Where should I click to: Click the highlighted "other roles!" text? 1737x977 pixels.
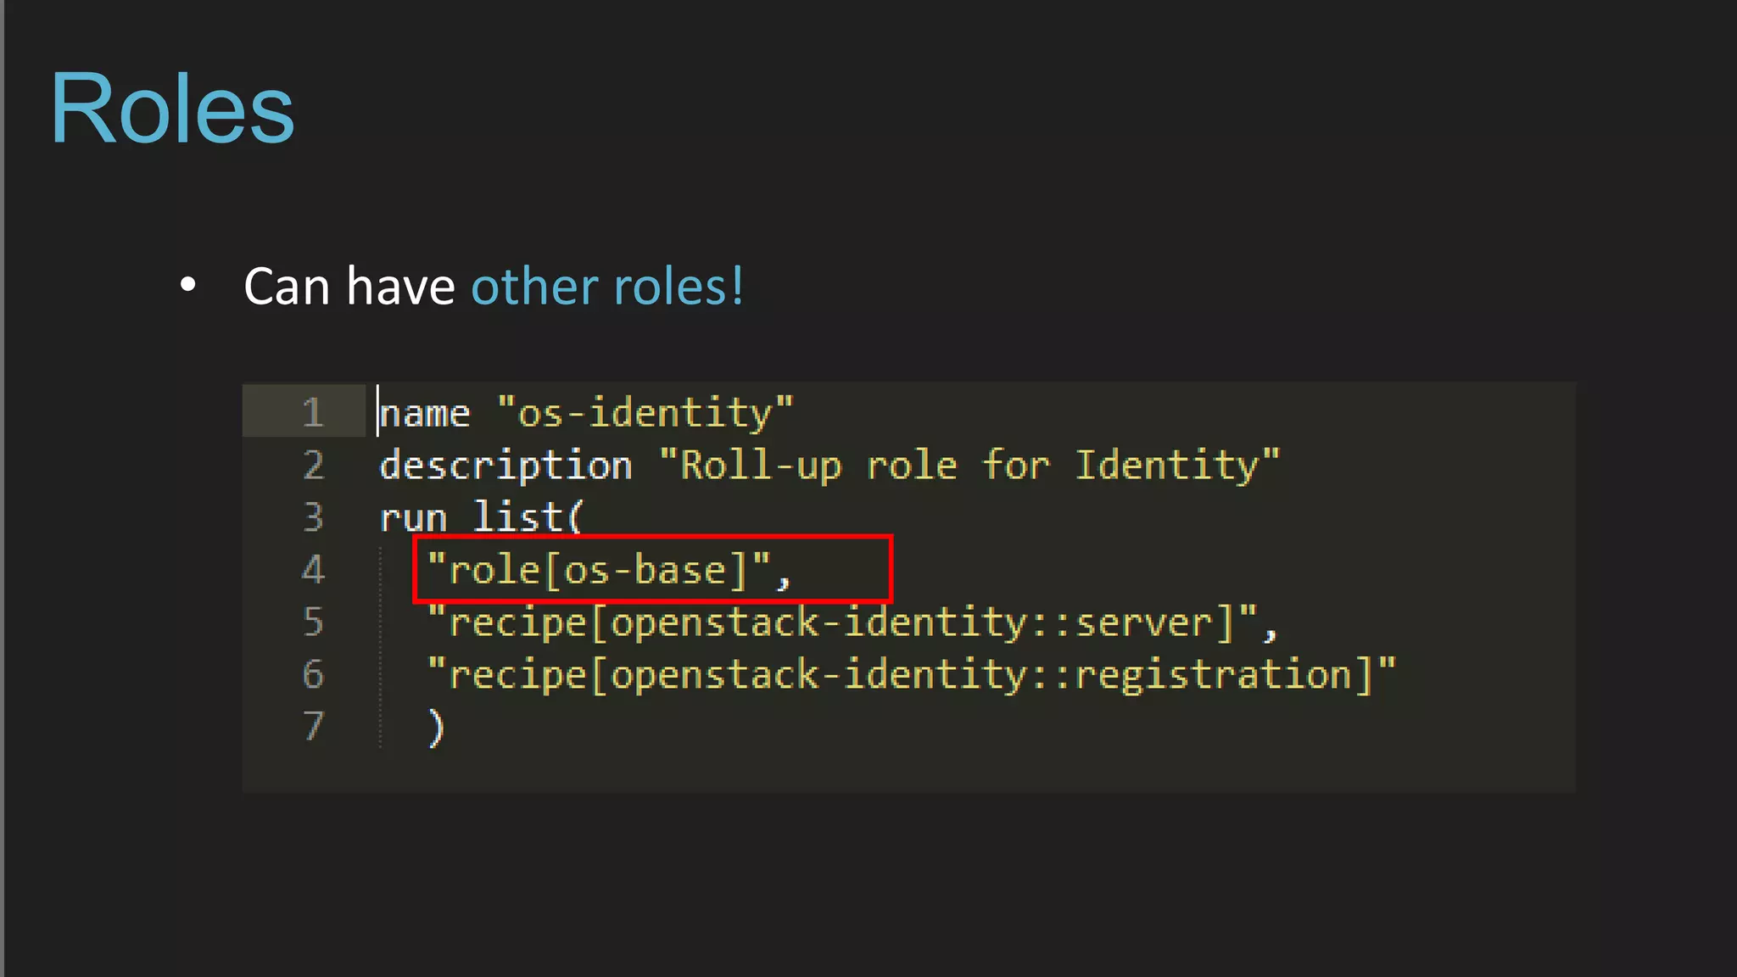point(608,286)
